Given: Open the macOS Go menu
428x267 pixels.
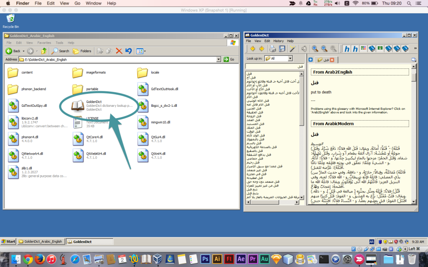Looking at the screenshot, I should coord(77,3).
